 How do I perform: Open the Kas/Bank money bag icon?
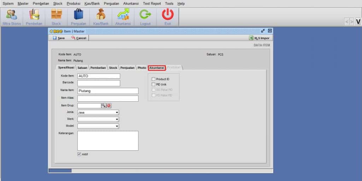(101, 17)
